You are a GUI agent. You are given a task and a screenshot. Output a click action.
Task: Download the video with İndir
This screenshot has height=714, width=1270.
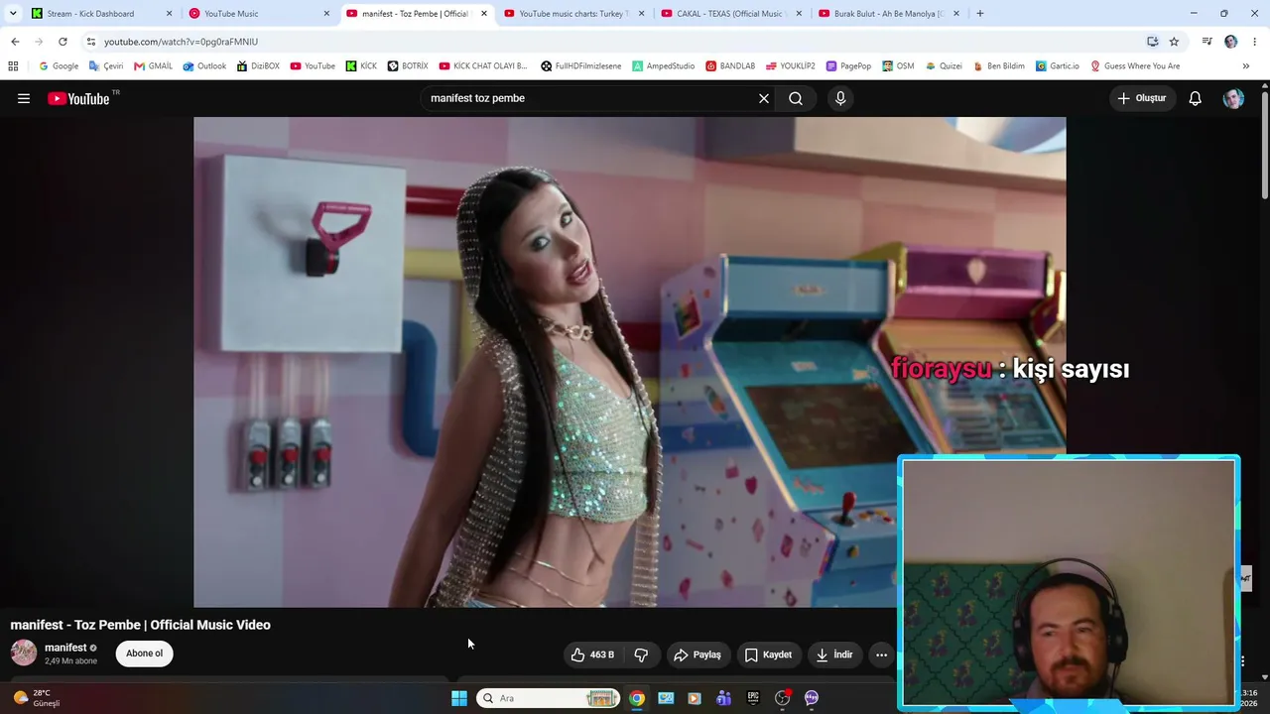(x=833, y=654)
